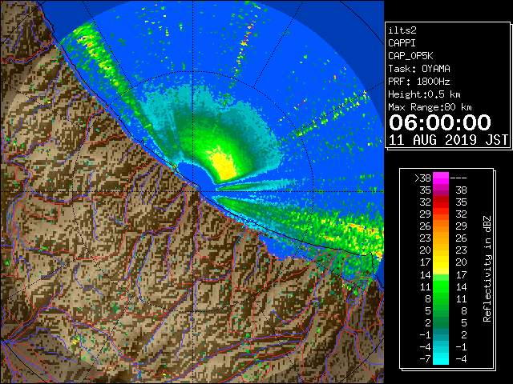Select the yellow 17 dBZ legend swatch

[x=441, y=262]
